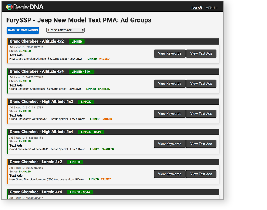View Keywords for High Altitude 4x2
The height and width of the screenshot is (210, 267).
tap(170, 114)
